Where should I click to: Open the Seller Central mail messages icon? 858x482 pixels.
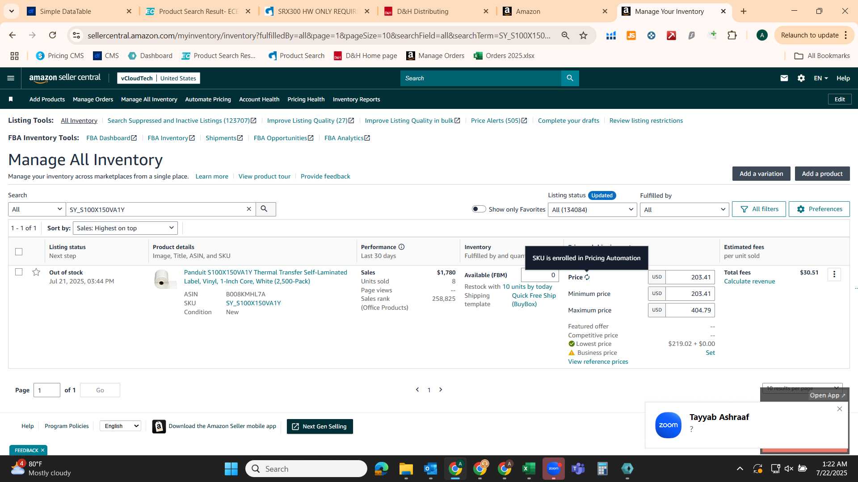(x=784, y=78)
